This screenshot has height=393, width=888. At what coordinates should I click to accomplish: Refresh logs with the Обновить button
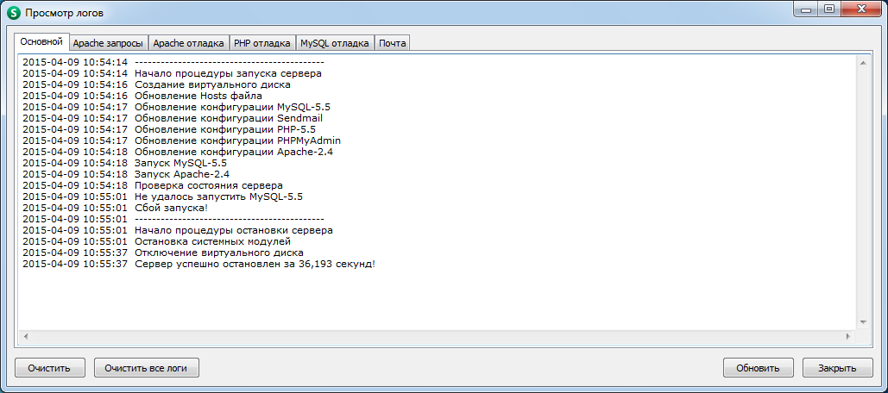(758, 368)
